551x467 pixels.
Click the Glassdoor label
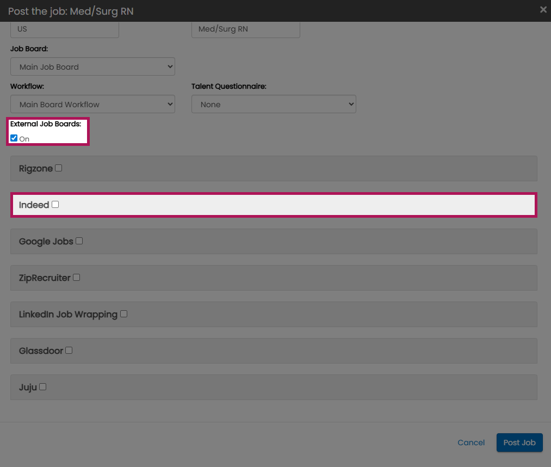(41, 351)
